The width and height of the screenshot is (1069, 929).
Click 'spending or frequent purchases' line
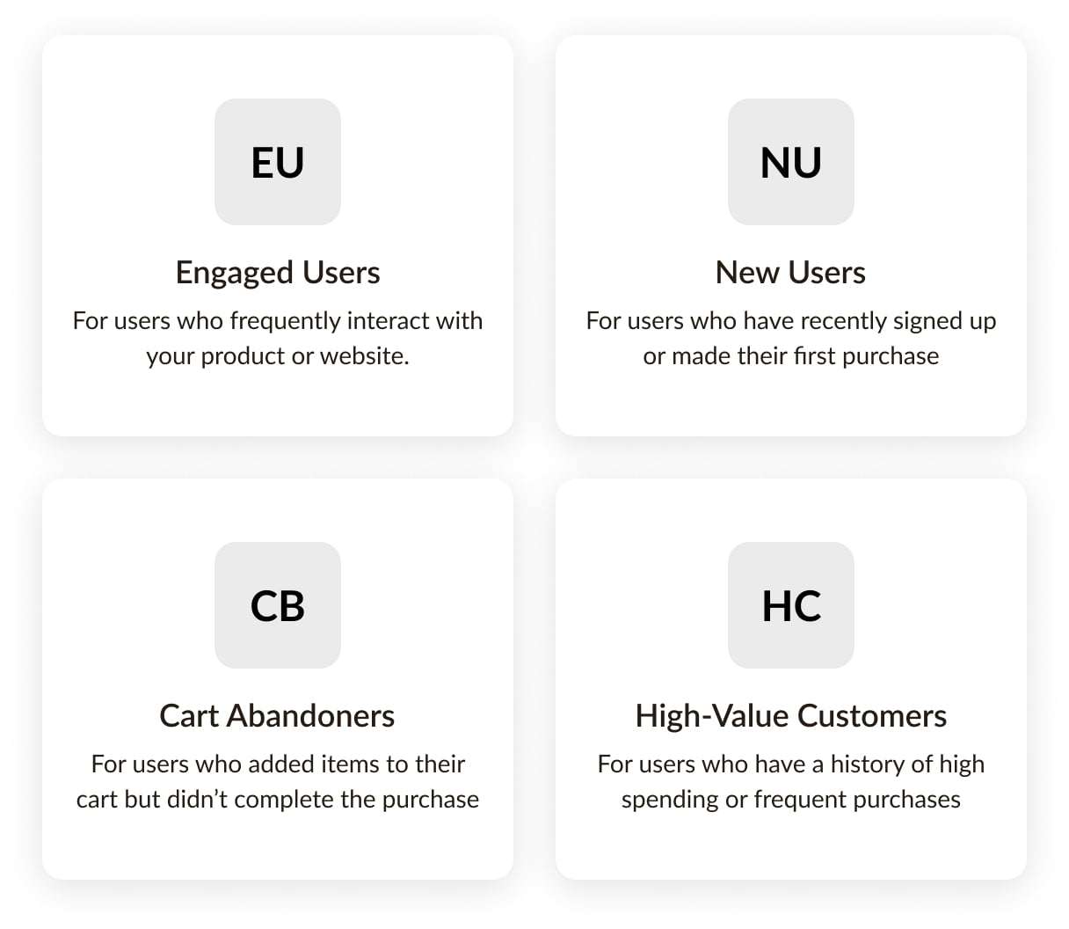click(791, 799)
